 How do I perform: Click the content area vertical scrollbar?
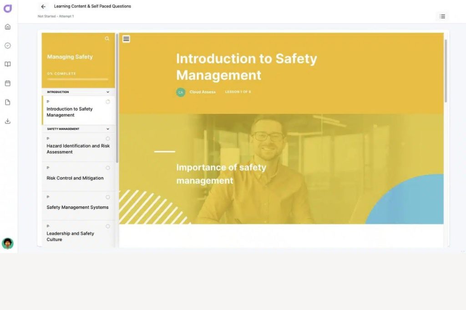446,71
